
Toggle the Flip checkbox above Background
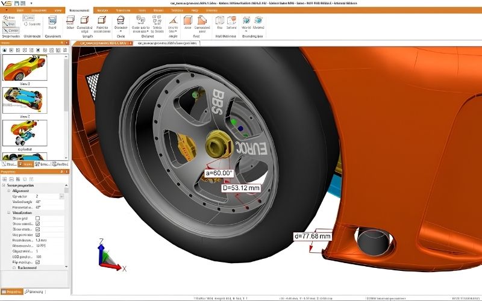tap(37, 262)
